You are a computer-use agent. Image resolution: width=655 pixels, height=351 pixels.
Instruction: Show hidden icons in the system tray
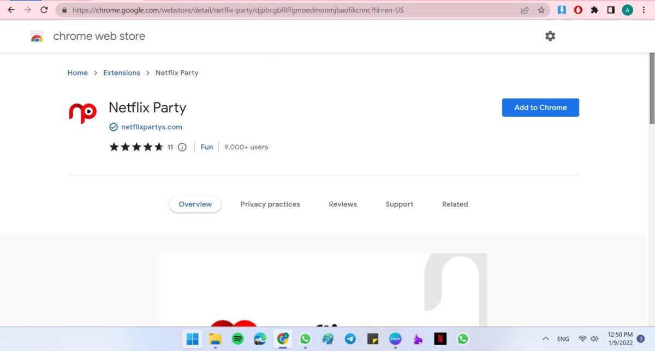(x=545, y=339)
